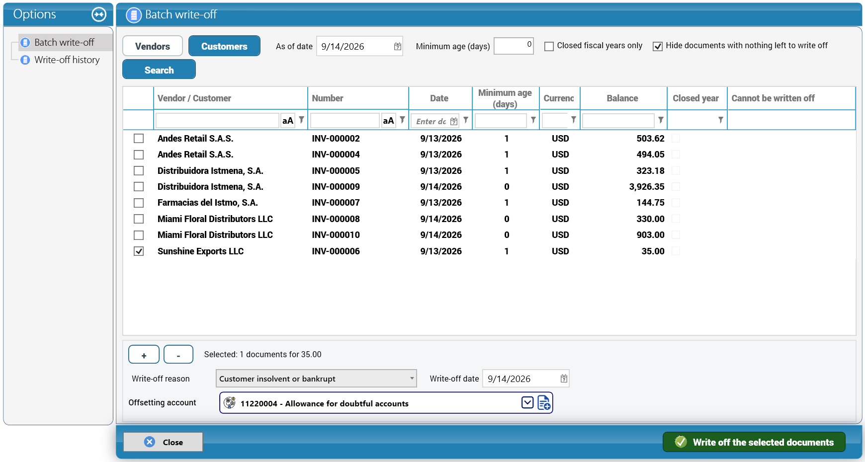Expand the Offsetting account dropdown arrow
Image resolution: width=865 pixels, height=462 pixels.
coord(527,402)
